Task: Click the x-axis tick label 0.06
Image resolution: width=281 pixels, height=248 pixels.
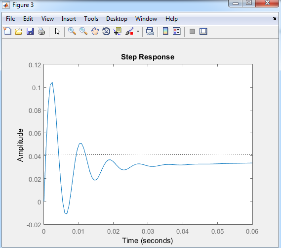Action: pos(252,231)
